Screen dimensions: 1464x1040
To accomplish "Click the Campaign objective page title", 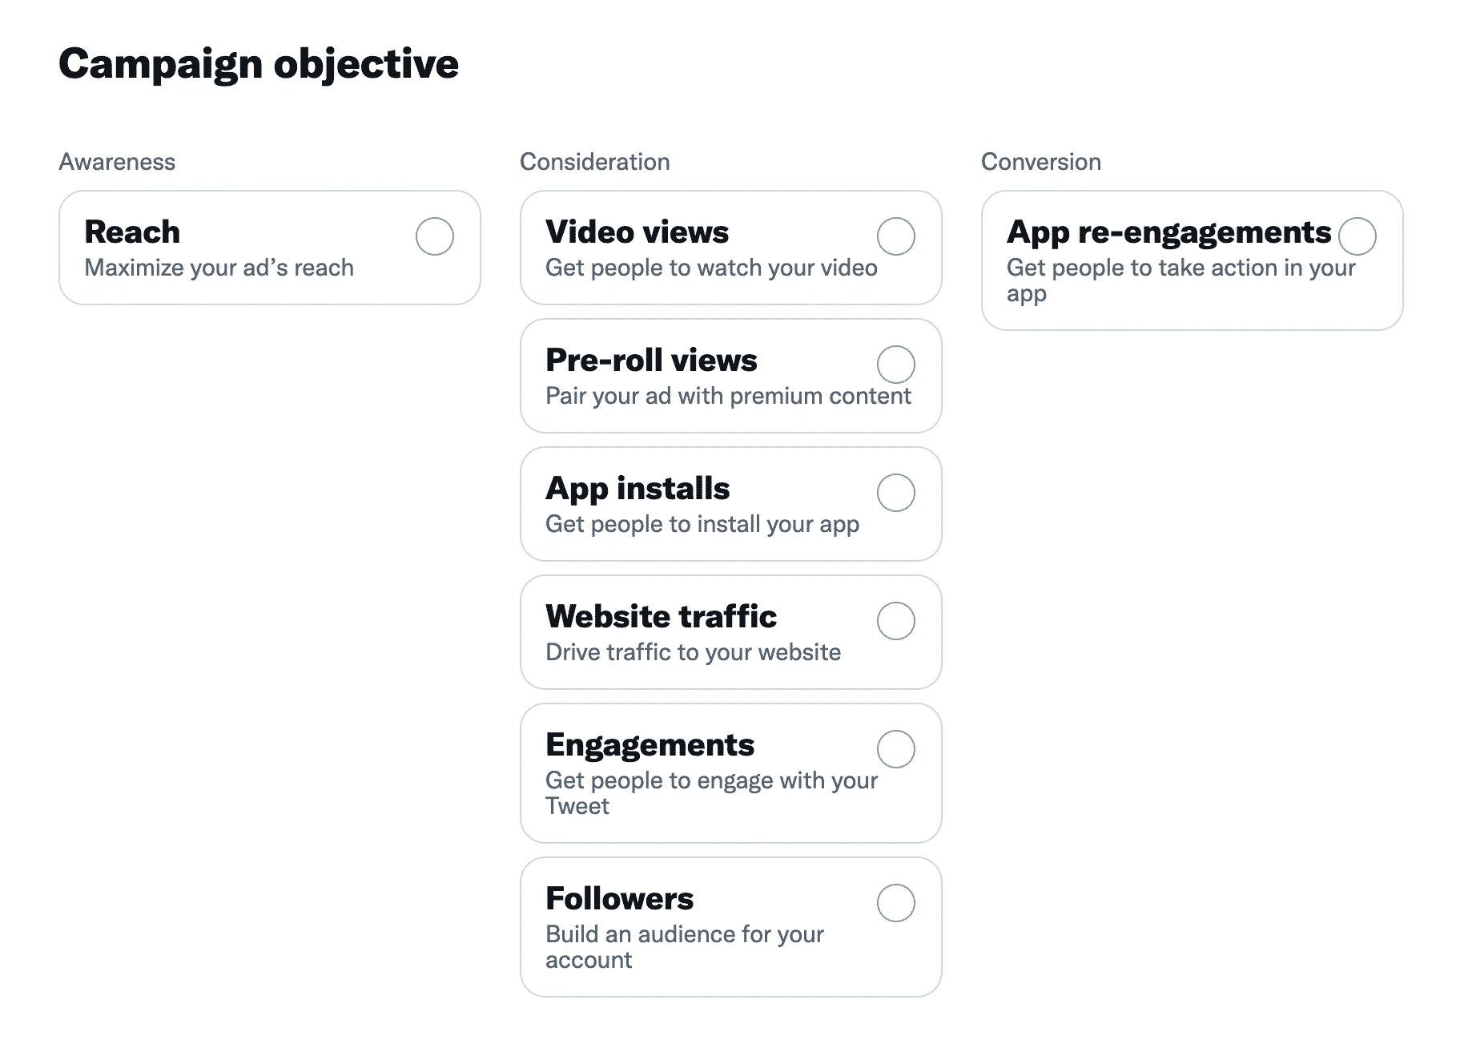I will (x=259, y=63).
